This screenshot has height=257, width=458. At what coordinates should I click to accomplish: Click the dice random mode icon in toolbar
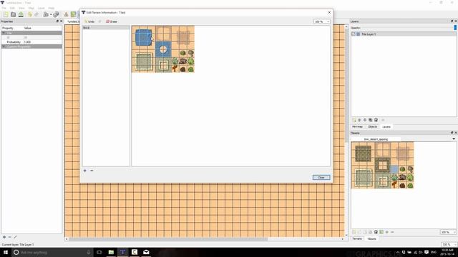[x=56, y=14]
